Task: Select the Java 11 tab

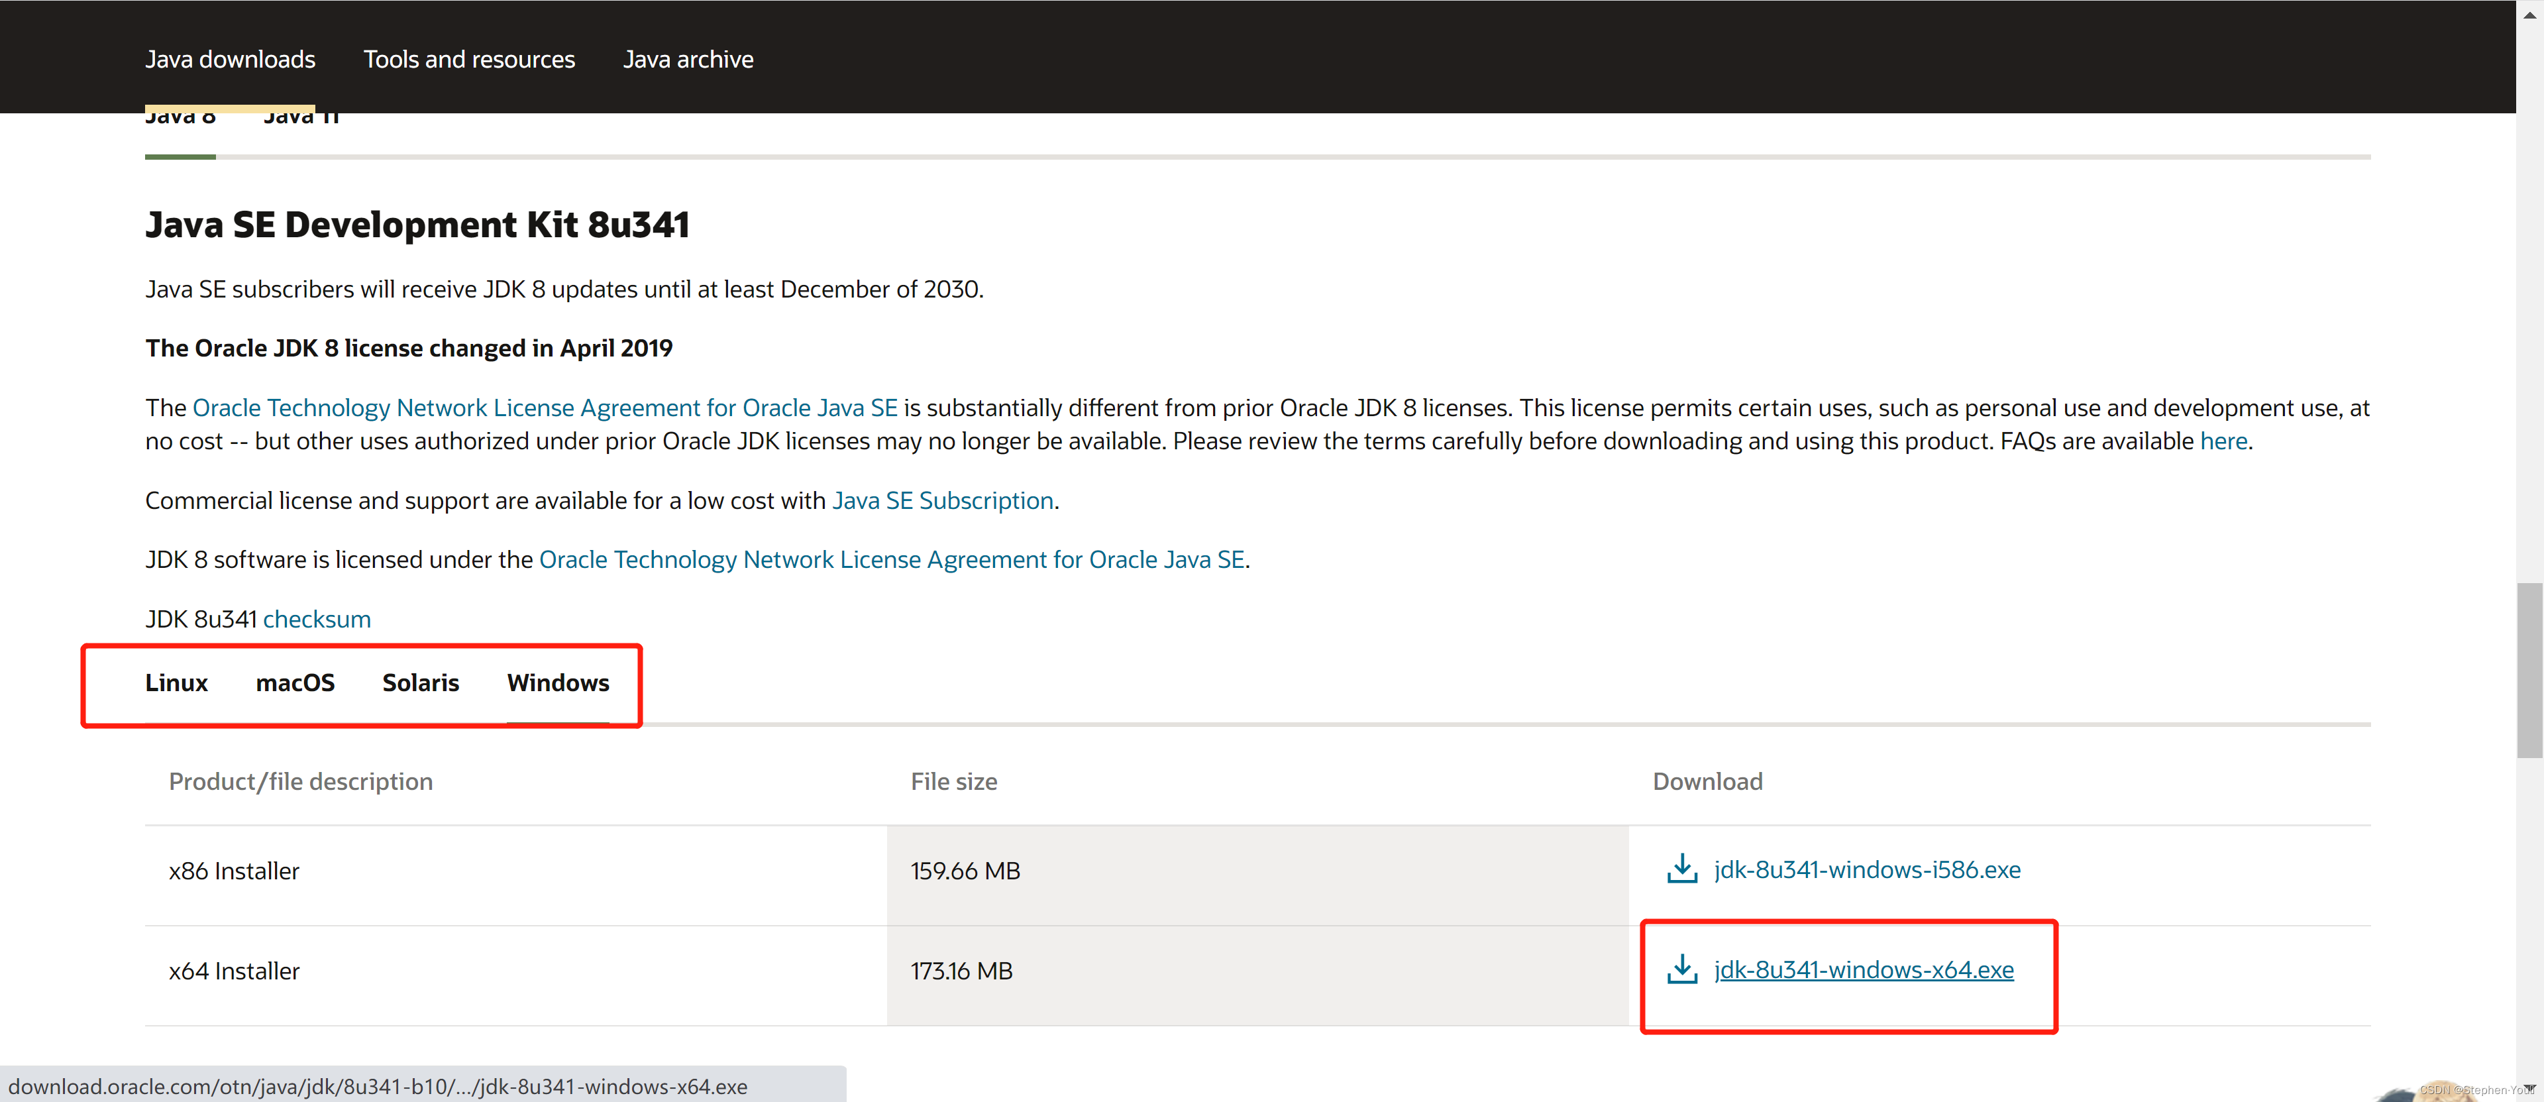Action: point(301,119)
